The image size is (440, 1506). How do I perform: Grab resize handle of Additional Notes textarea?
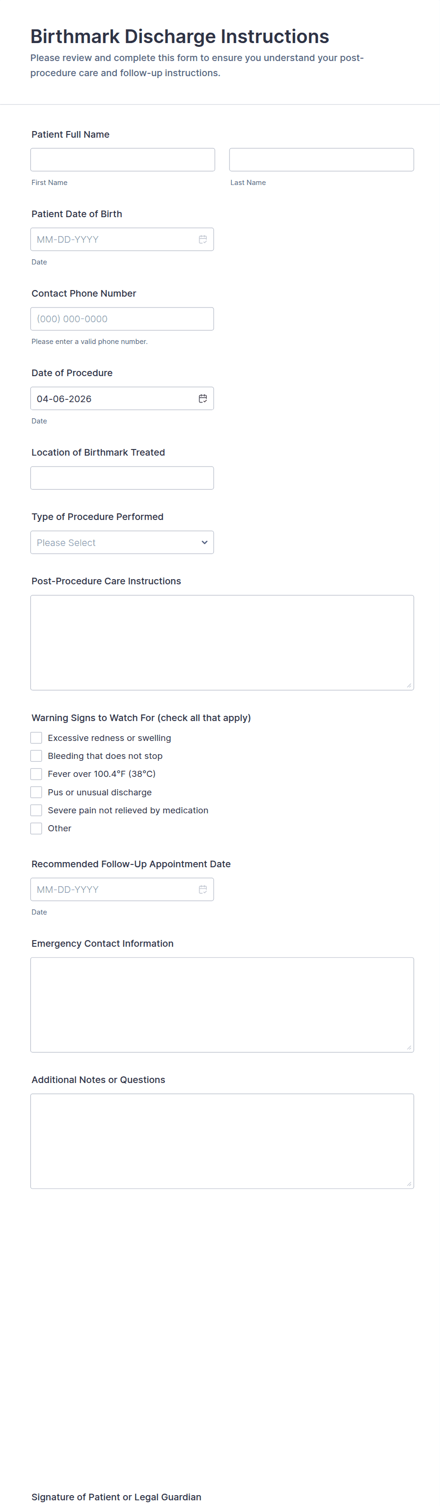pos(409,1184)
